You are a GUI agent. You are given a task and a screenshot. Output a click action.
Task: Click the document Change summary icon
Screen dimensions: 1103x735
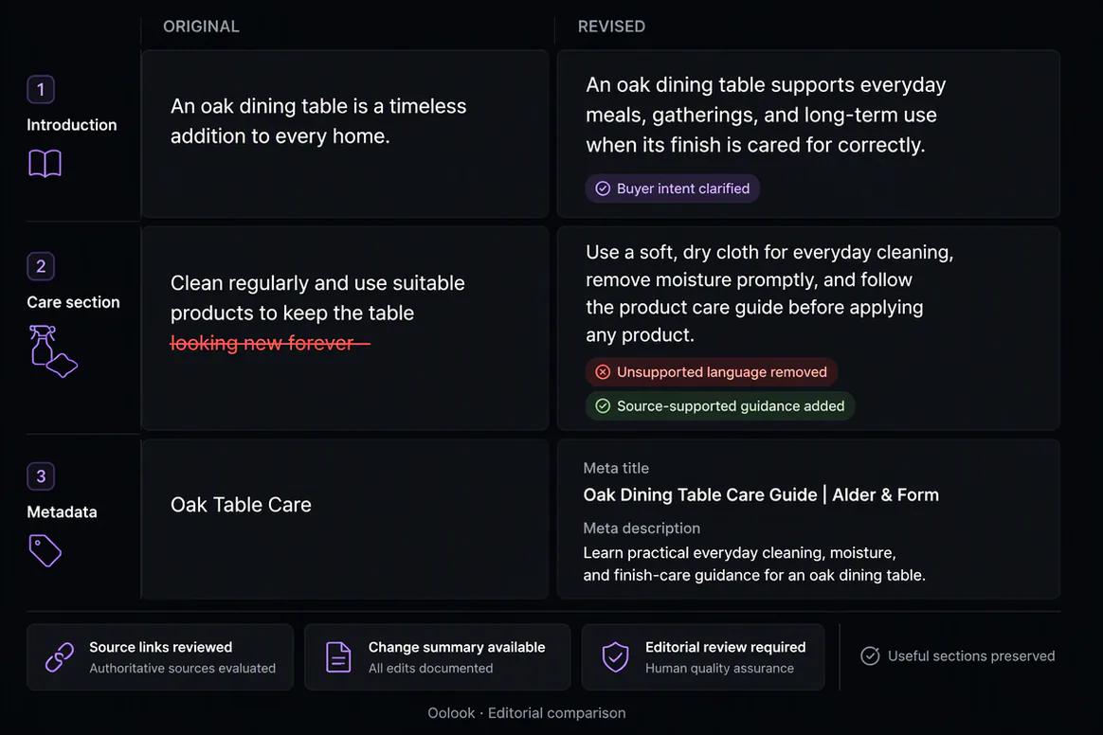tap(338, 657)
